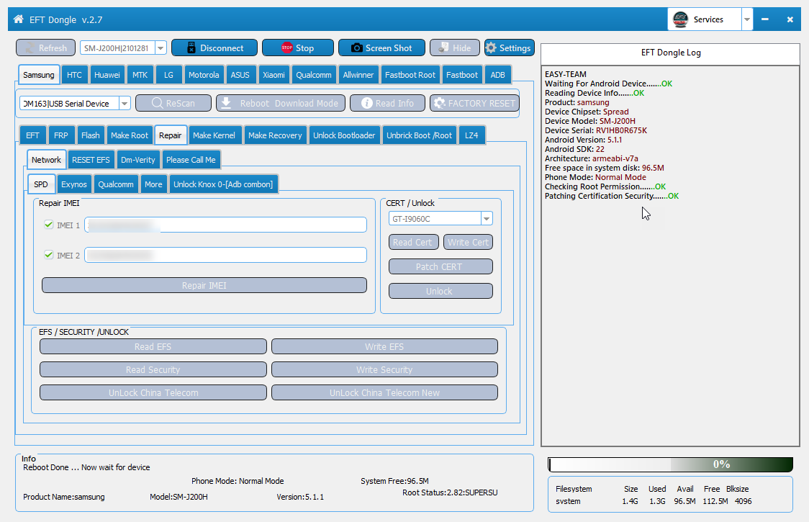The height and width of the screenshot is (522, 809).
Task: Open the More sub-tab
Action: click(x=153, y=184)
